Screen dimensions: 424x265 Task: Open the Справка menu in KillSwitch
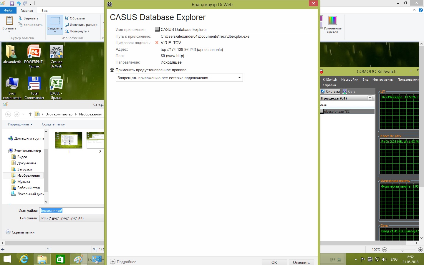tap(329, 85)
